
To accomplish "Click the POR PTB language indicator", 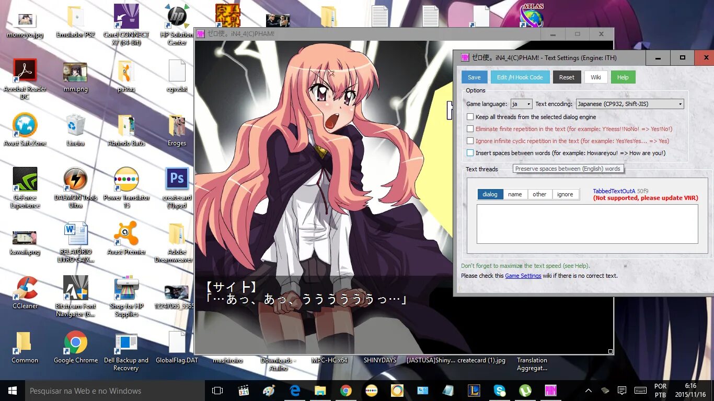I will tap(660, 391).
